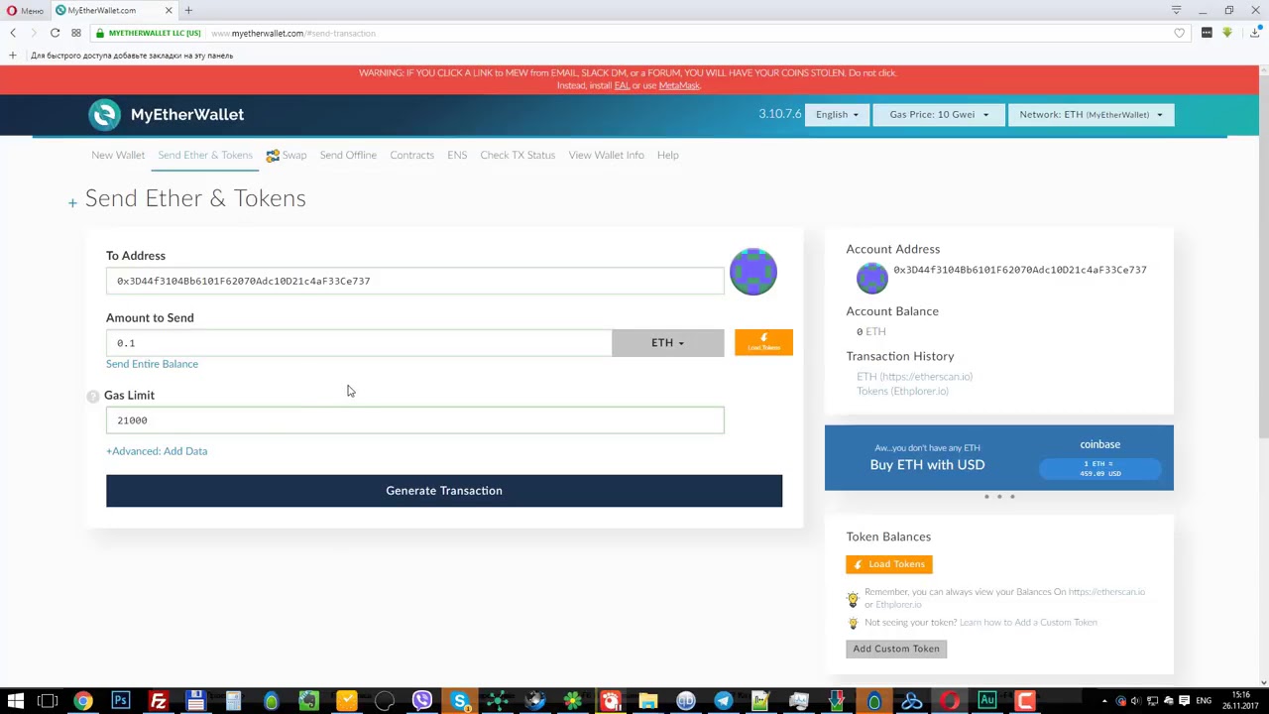Viewport: 1269px width, 714px height.
Task: Click orange Load Tokens button beside amount
Action: pos(763,342)
